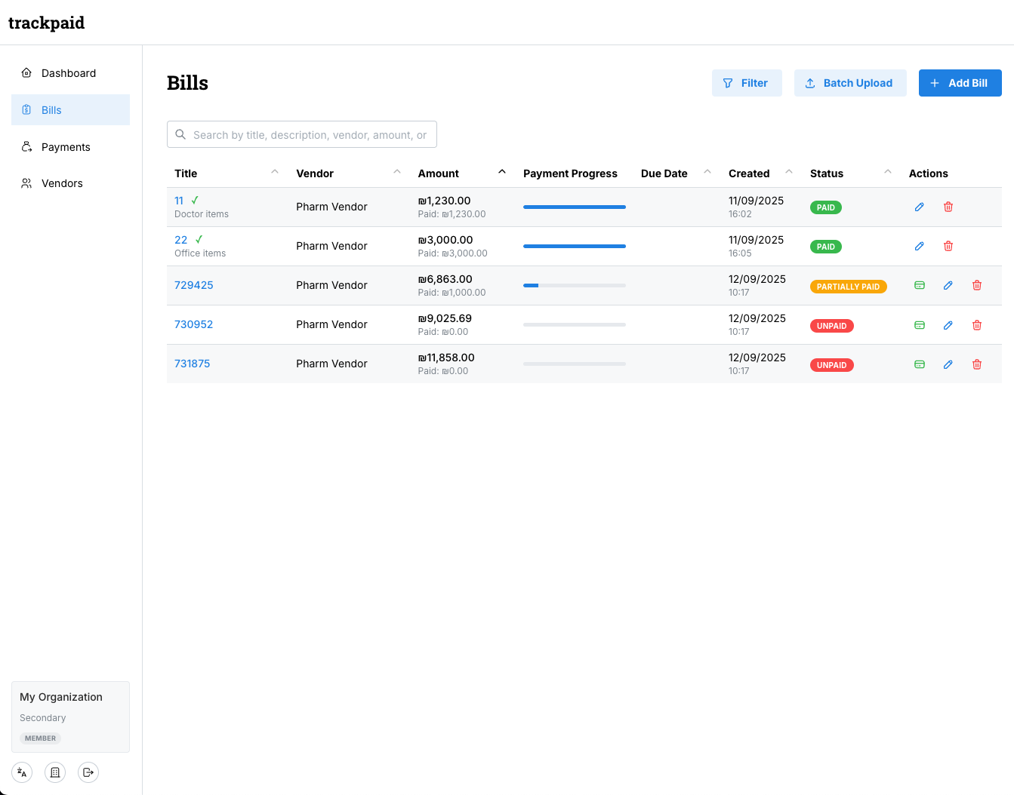Viewport: 1014px width, 795px height.
Task: Click the Dashboard home icon
Action: (27, 72)
